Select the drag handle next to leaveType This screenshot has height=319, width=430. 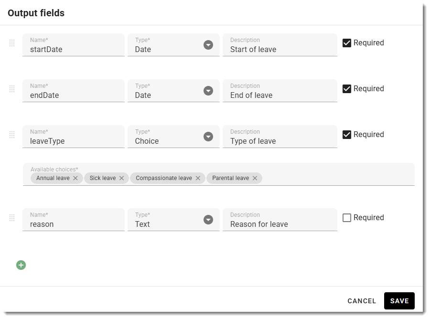[x=12, y=135]
